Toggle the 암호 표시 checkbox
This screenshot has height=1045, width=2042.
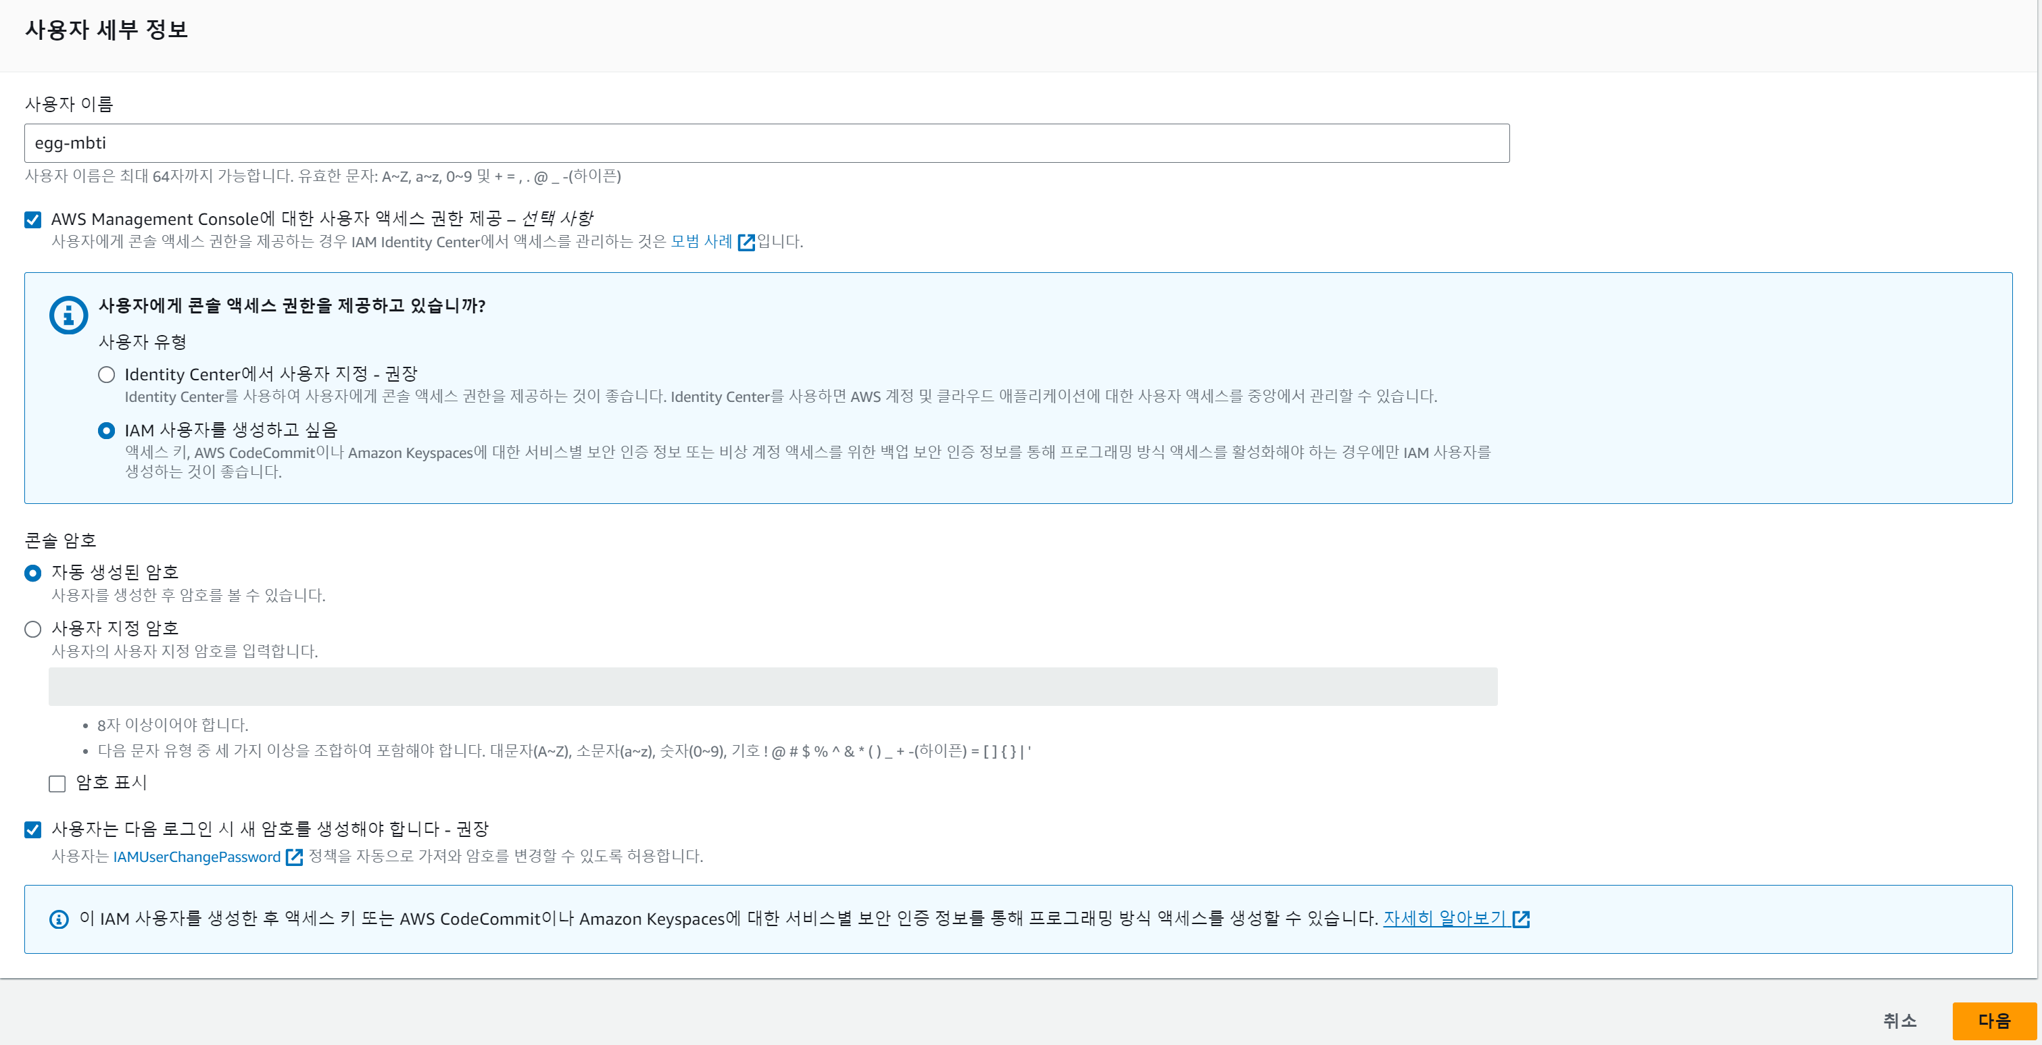click(x=57, y=784)
